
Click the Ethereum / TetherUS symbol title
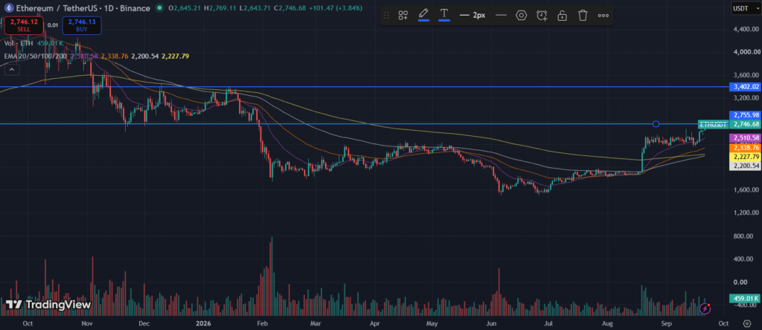82,7
